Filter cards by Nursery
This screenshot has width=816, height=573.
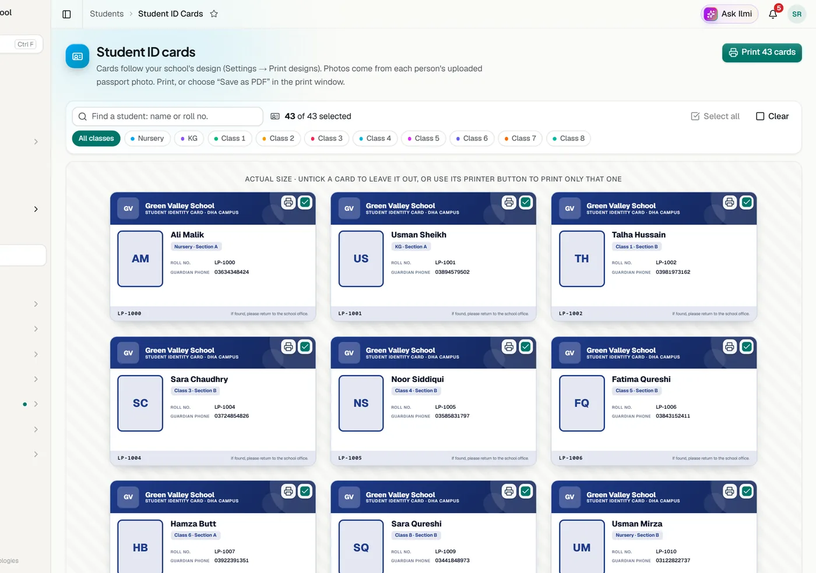(x=147, y=139)
